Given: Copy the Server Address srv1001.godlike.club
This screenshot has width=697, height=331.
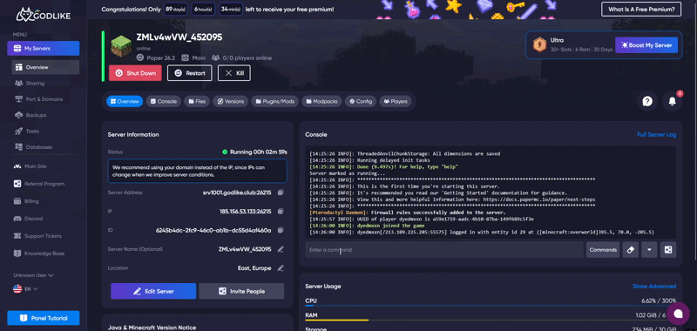Looking at the screenshot, I should (281, 193).
